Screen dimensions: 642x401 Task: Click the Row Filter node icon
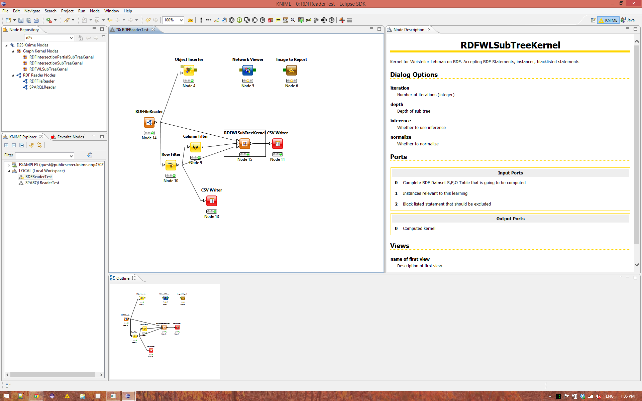tap(170, 165)
